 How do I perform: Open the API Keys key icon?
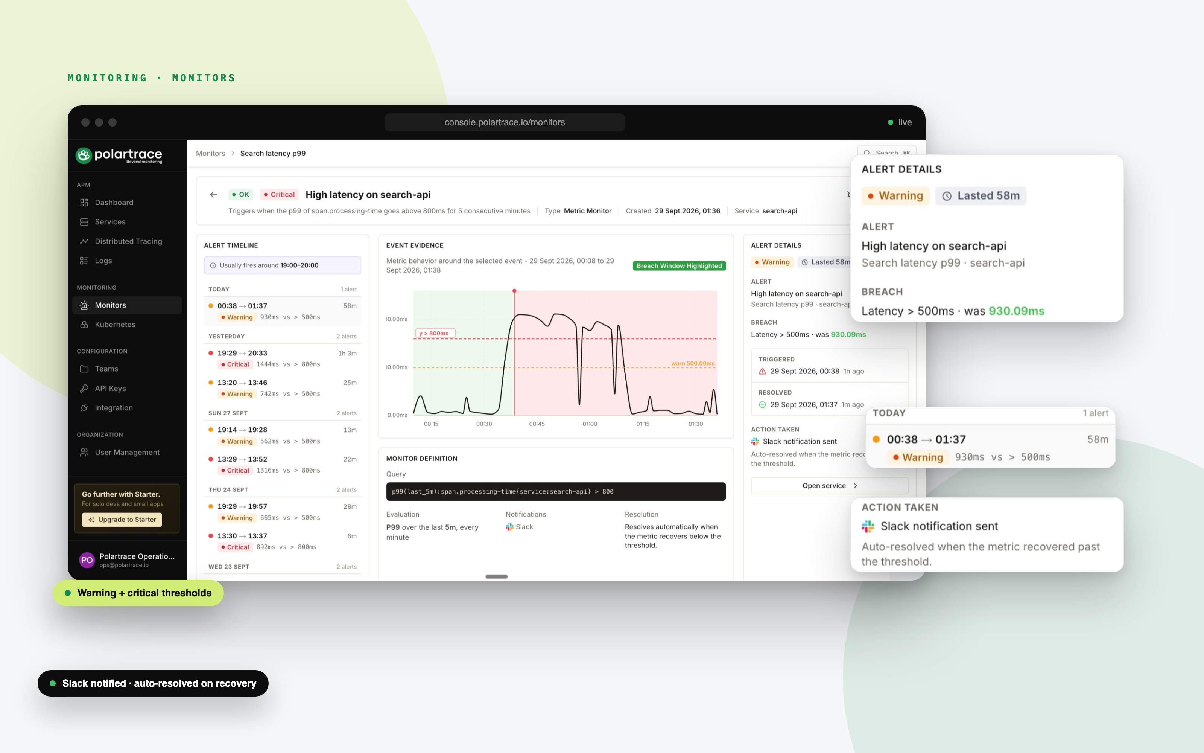click(84, 388)
